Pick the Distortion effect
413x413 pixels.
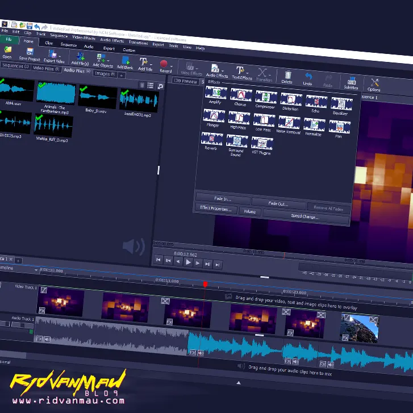[291, 102]
